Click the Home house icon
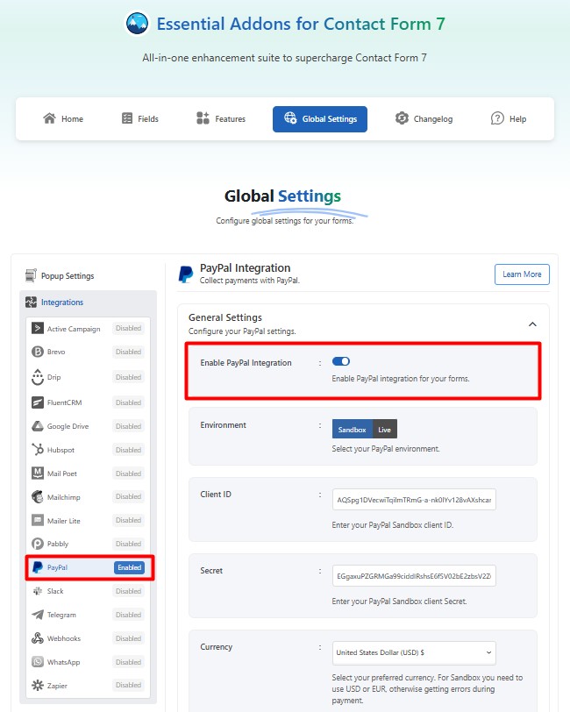This screenshot has height=712, width=570. coord(49,118)
